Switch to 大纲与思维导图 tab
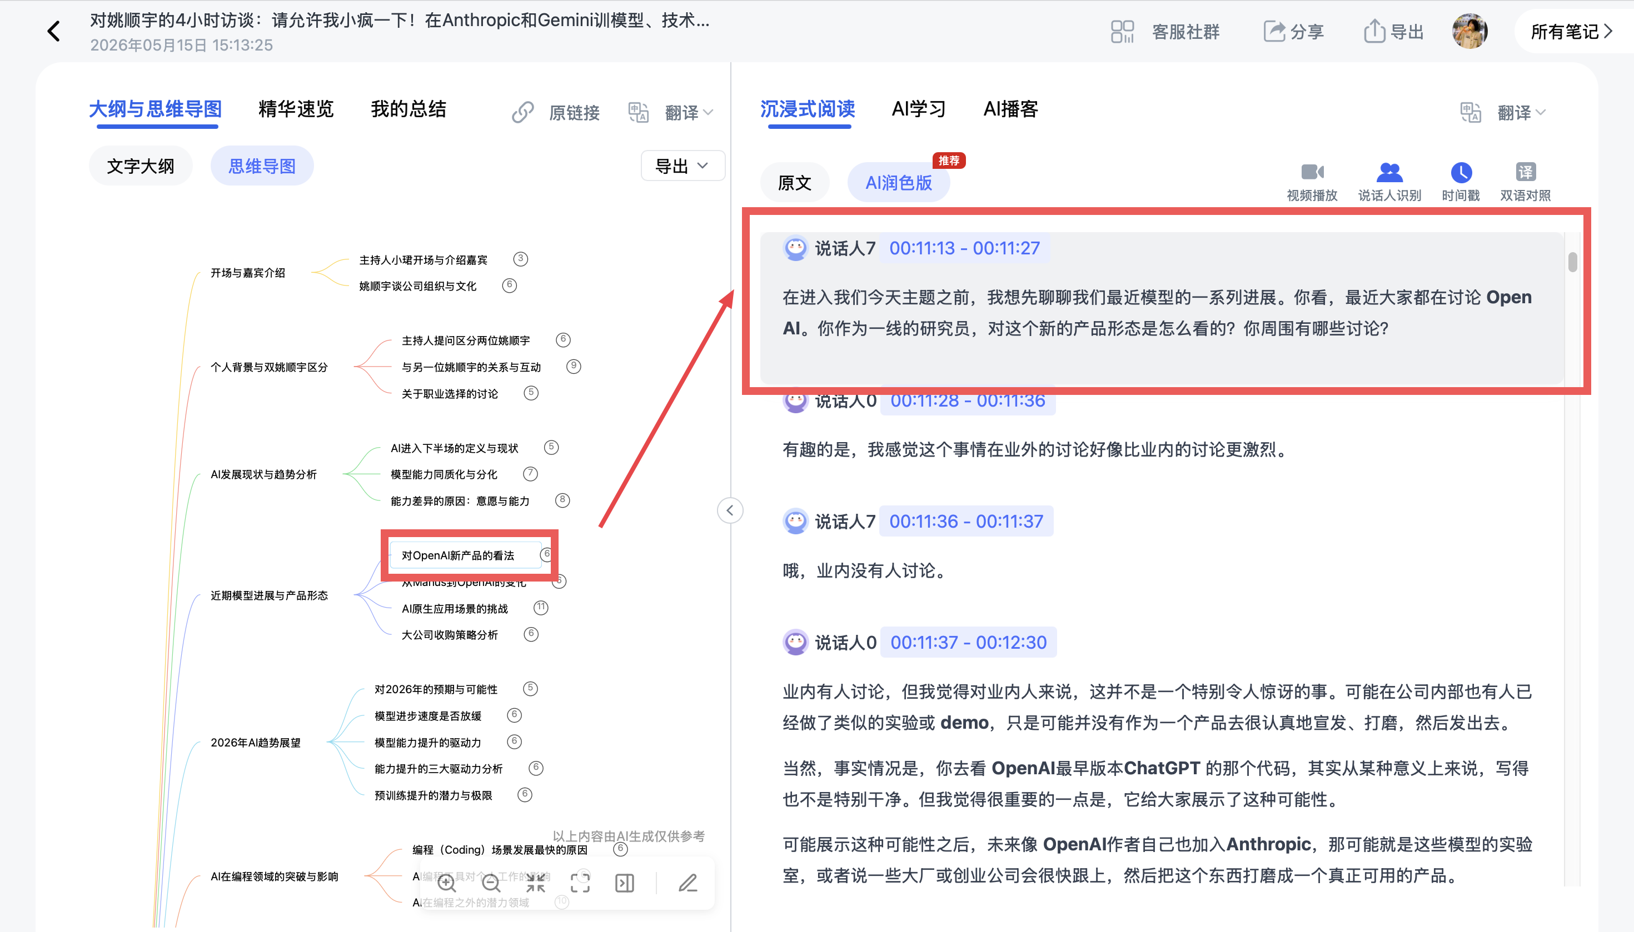The height and width of the screenshot is (932, 1634). [156, 109]
